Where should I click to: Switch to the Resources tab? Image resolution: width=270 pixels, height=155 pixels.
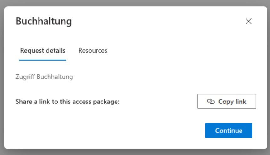(x=93, y=50)
